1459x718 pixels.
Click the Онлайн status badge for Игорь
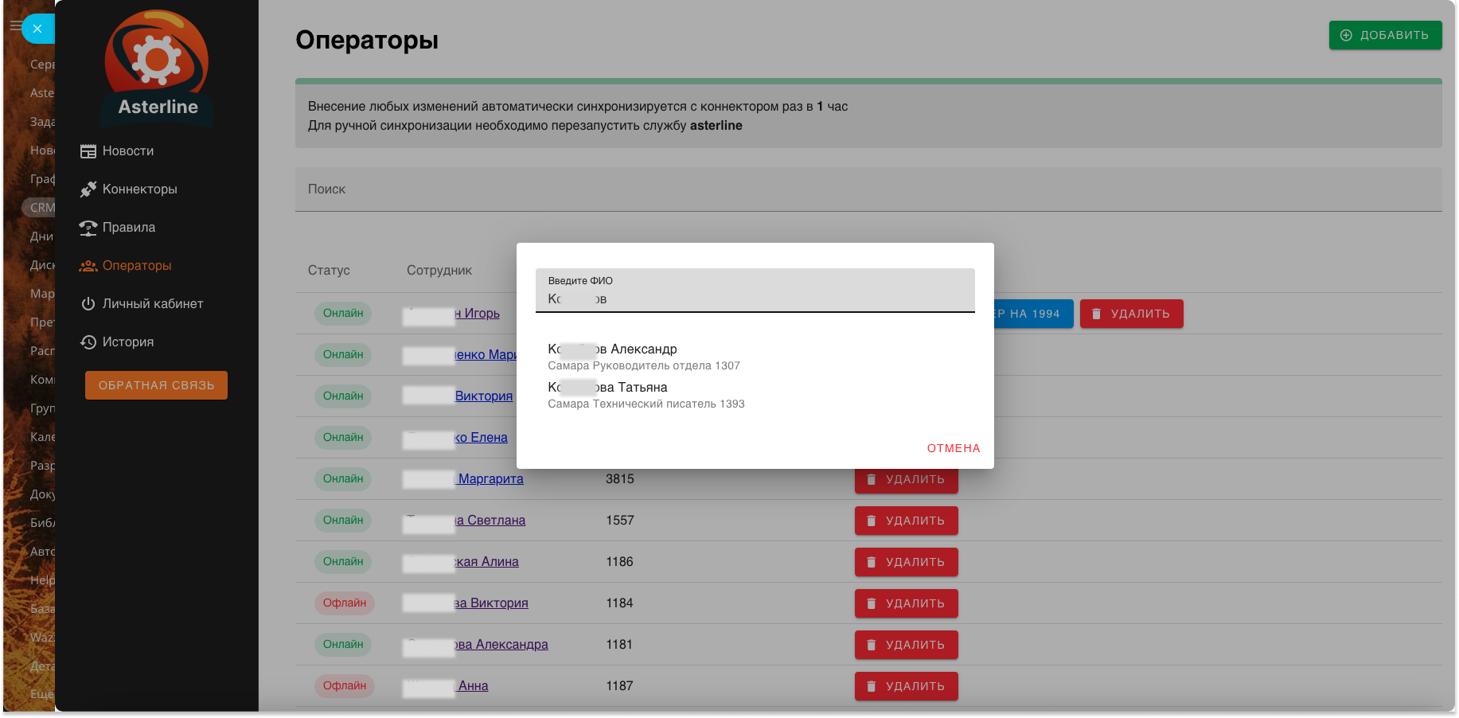343,314
